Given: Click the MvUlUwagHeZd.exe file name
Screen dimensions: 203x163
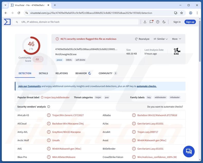Looking at the screenshot, I should pos(66,54).
